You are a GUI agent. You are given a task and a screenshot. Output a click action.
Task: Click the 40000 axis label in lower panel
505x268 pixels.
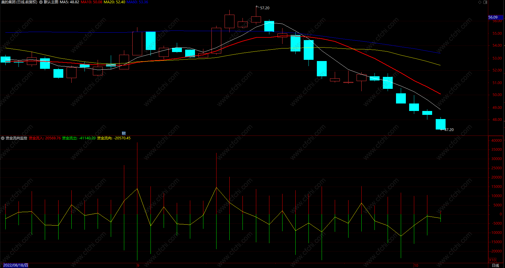tap(497, 141)
